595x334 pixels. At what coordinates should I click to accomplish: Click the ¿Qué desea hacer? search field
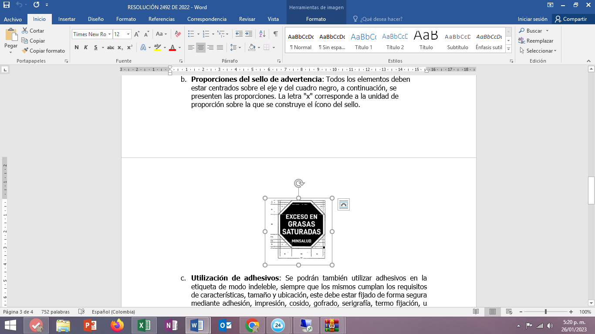(381, 19)
